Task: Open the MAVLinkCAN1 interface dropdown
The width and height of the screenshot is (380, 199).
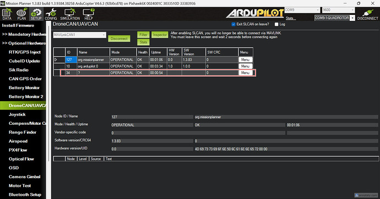Action: (x=79, y=35)
